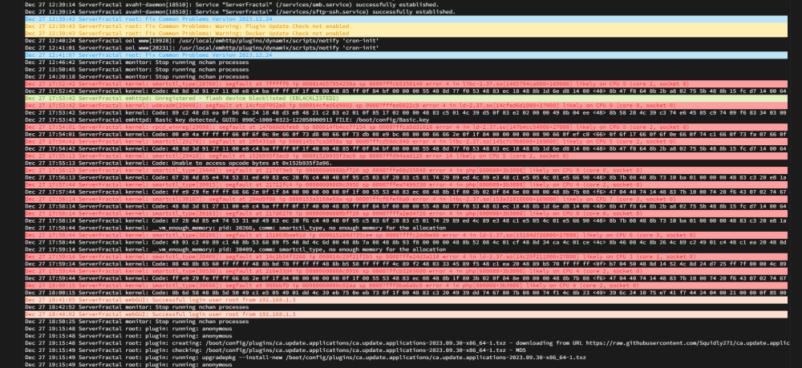The width and height of the screenshot is (802, 368).
Task: Click the smartctl_type[30015] segfault line
Action: [406, 184]
